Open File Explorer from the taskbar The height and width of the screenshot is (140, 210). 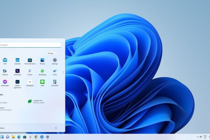click(x=13, y=136)
